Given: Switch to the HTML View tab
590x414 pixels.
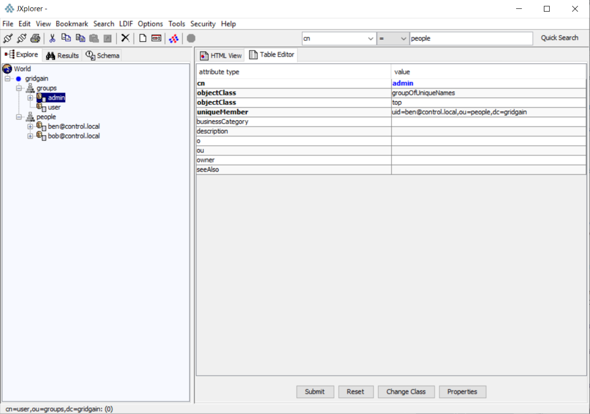Looking at the screenshot, I should [x=221, y=56].
